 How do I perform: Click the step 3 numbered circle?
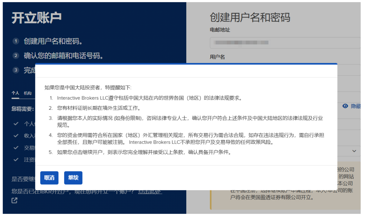pos(16,70)
